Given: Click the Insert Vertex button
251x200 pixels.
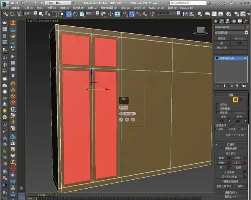Looking at the screenshot, I should point(231,153).
